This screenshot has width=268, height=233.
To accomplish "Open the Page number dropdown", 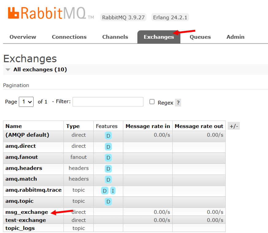I will pos(26,102).
